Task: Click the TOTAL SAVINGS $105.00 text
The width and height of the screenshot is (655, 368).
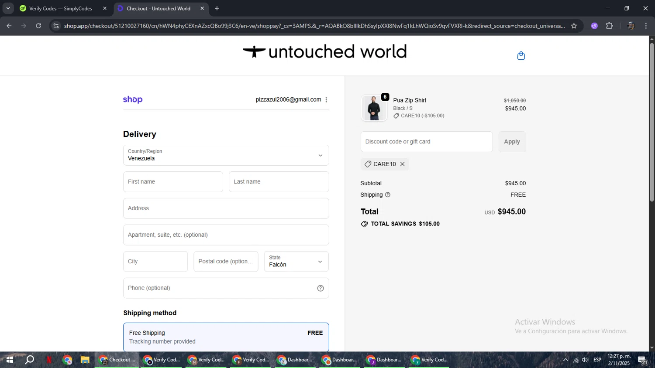Action: coord(405,224)
